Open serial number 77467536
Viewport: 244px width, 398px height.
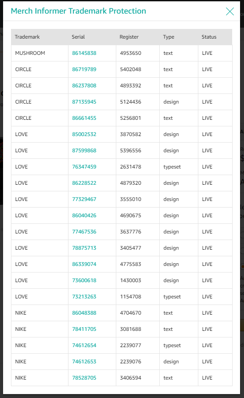click(x=84, y=232)
